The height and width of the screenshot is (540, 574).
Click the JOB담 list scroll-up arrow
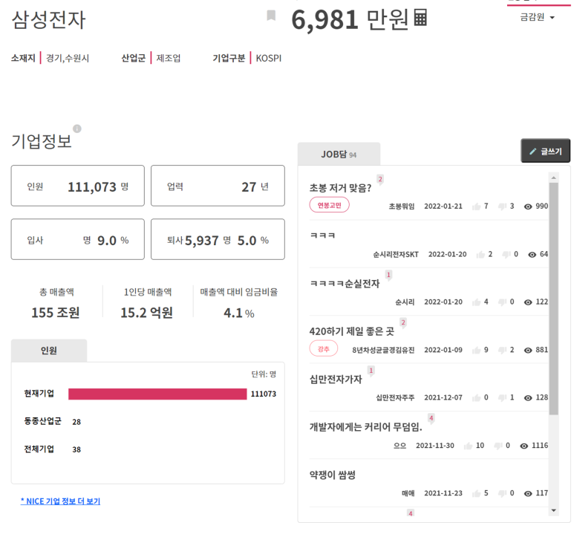pos(553,178)
